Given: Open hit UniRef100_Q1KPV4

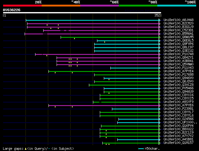Looking at the screenshot, I should point(178,126).
